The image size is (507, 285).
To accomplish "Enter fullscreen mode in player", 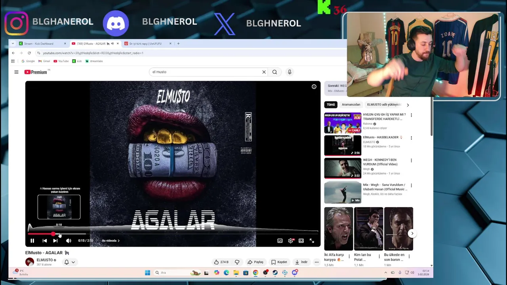I will click(312, 241).
